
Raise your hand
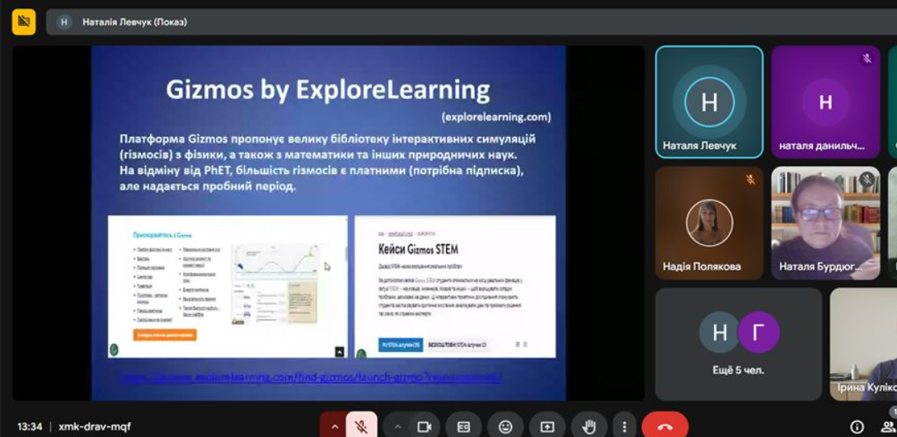coord(589,427)
